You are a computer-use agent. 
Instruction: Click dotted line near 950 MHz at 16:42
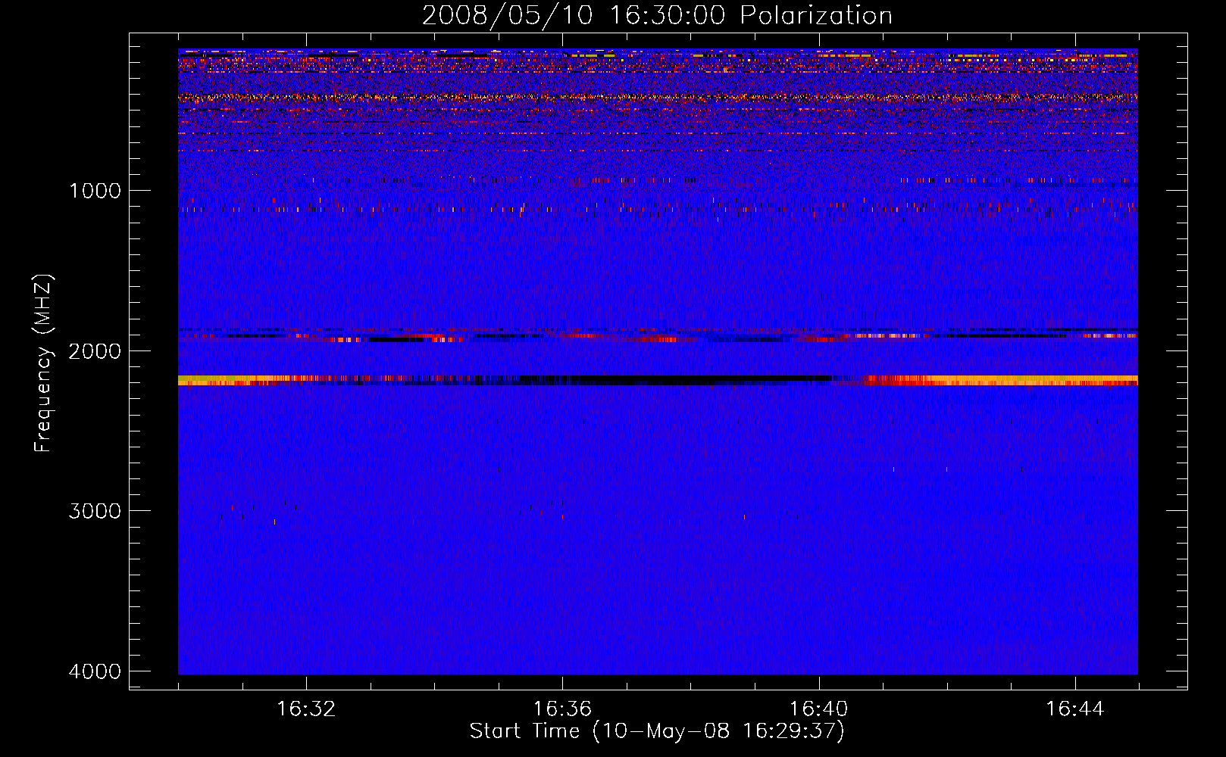pos(947,181)
